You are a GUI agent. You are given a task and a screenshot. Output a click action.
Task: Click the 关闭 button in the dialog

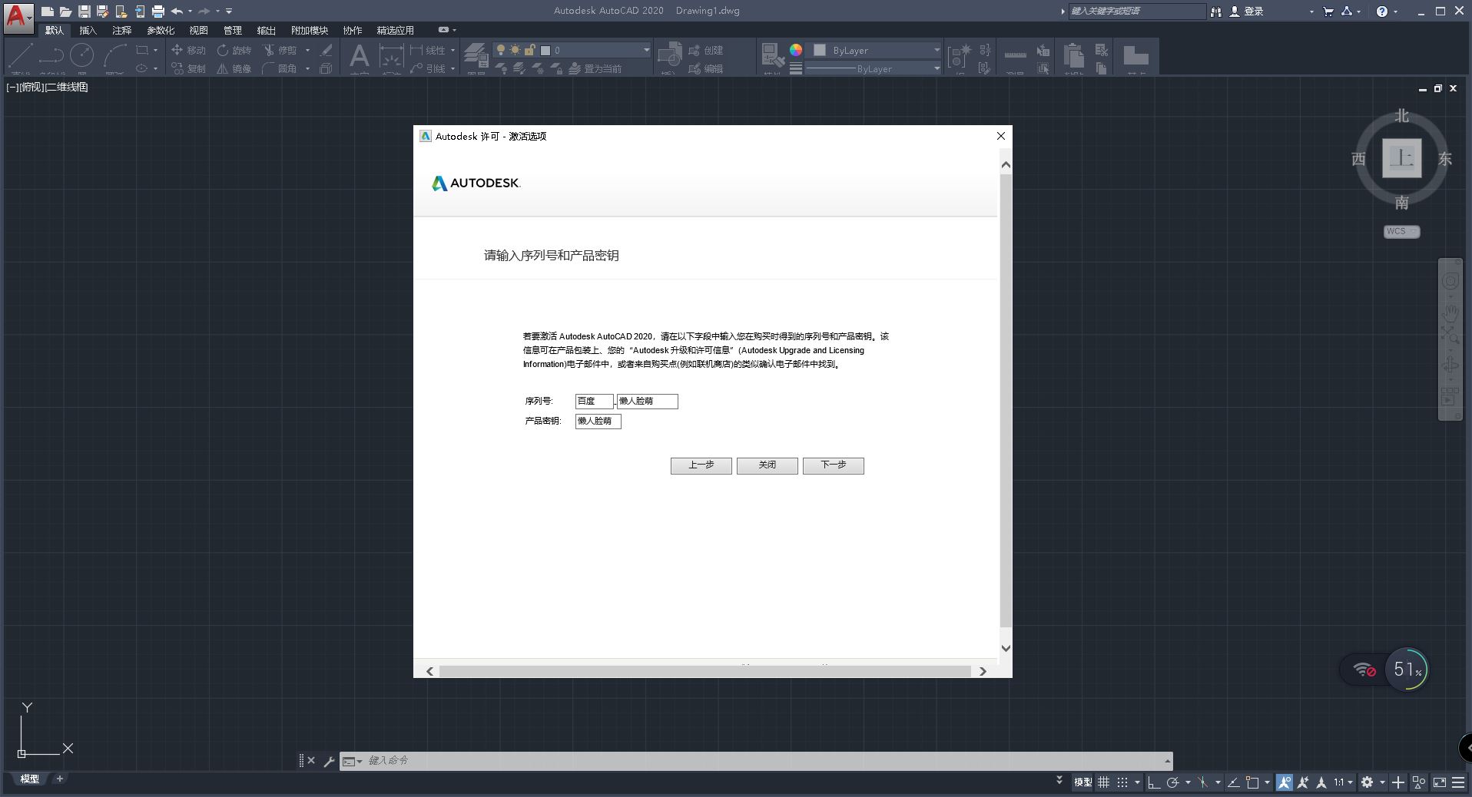767,465
